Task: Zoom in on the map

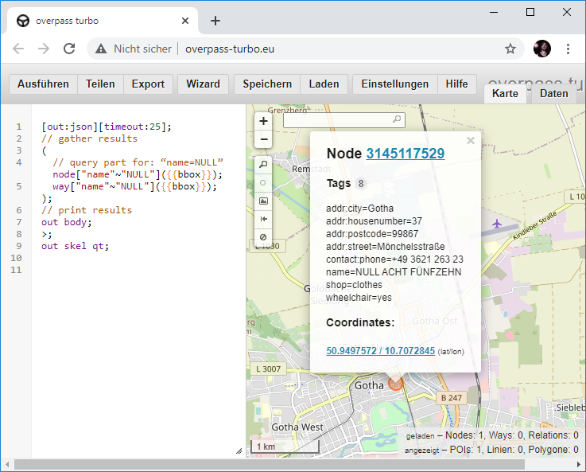Action: click(264, 121)
